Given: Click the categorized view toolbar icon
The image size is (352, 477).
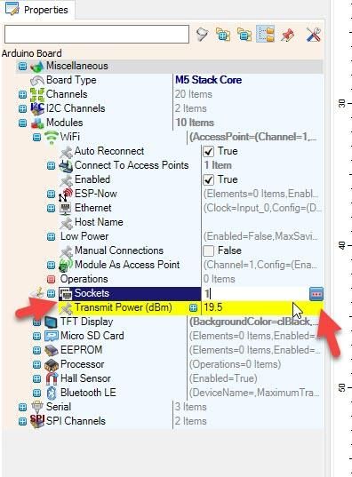Looking at the screenshot, I should click(x=266, y=34).
